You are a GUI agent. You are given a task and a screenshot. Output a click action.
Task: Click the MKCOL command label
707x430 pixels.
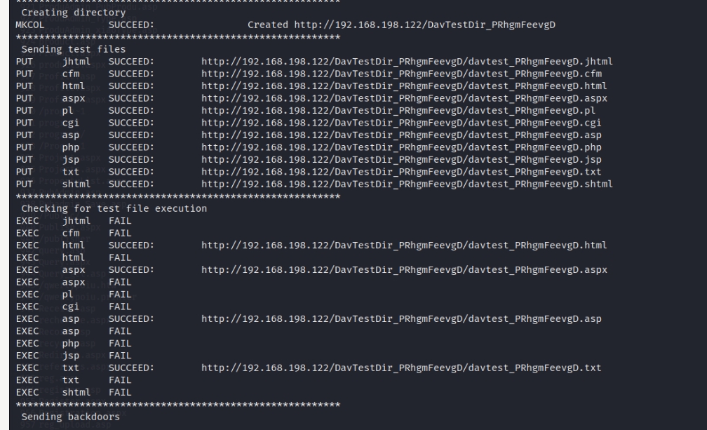point(29,26)
